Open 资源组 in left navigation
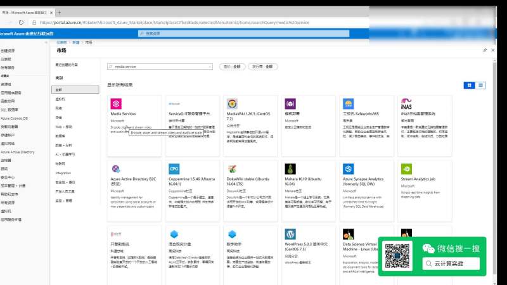 coord(6,84)
